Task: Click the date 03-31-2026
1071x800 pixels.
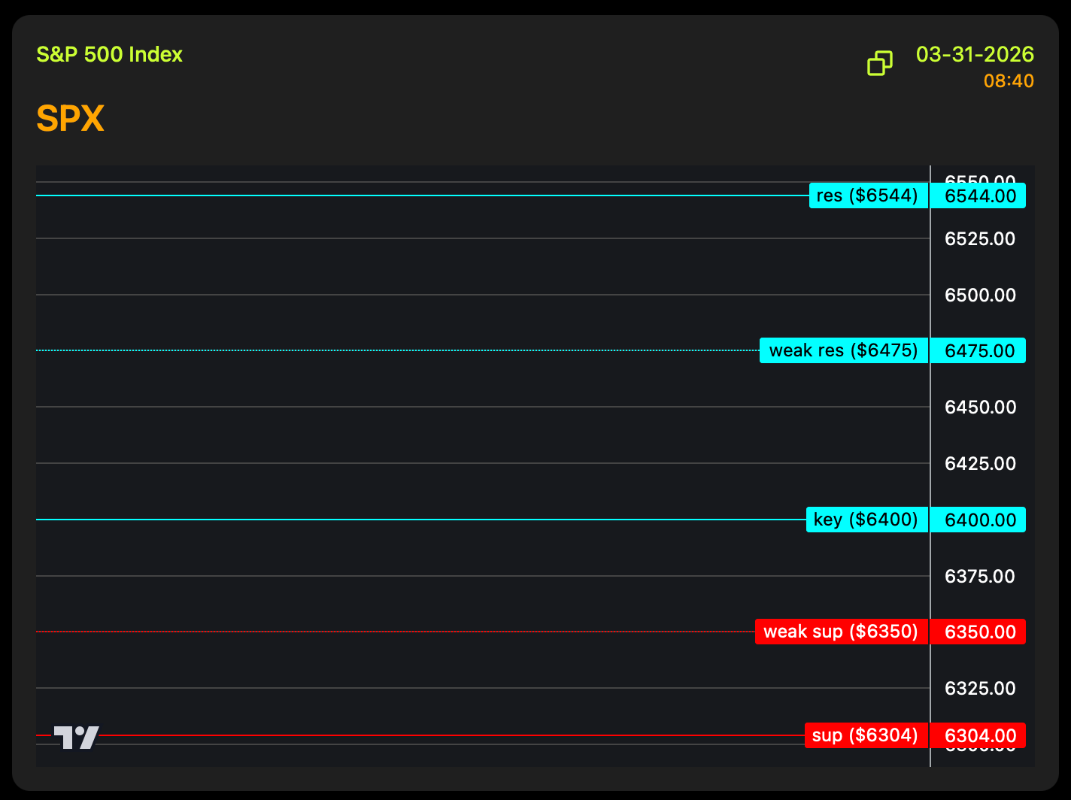Action: 975,55
